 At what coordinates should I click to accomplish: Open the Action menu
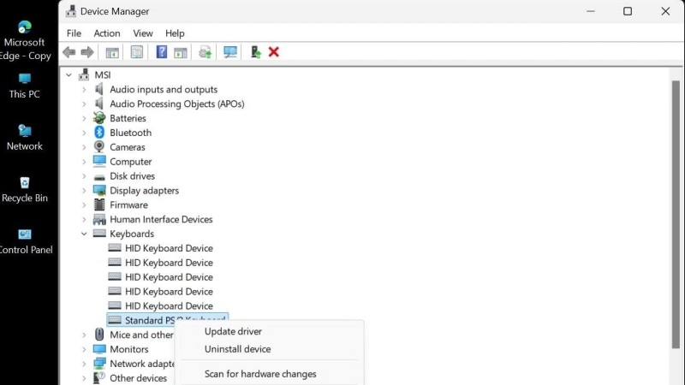coord(107,33)
